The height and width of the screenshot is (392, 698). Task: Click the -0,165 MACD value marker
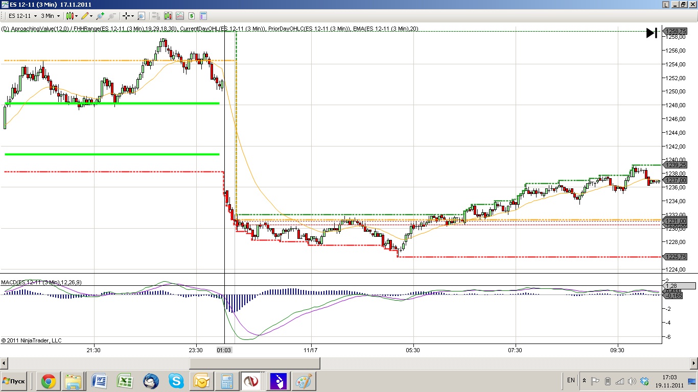click(x=673, y=296)
